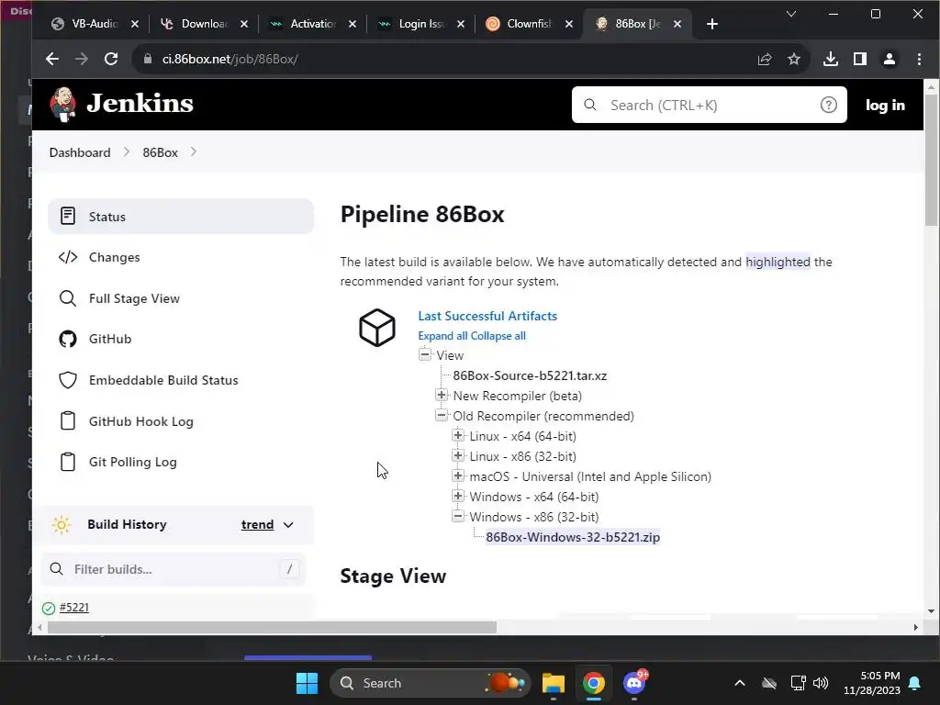Open the chevron menu after 86Box breadcrumb
This screenshot has width=940, height=705.
tap(194, 151)
